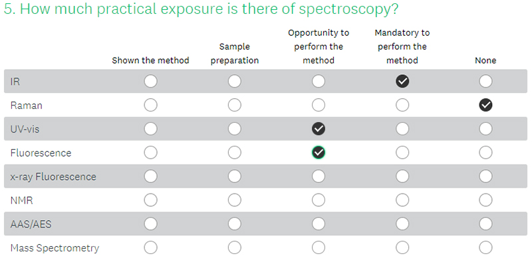Select 'Sample preparation' for x-ray Fluorescence
The height and width of the screenshot is (258, 532).
point(235,176)
